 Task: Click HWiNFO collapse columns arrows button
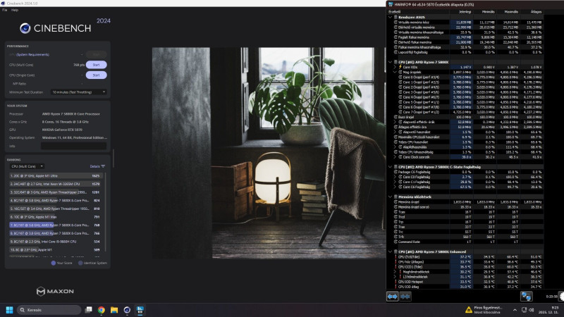click(x=405, y=297)
